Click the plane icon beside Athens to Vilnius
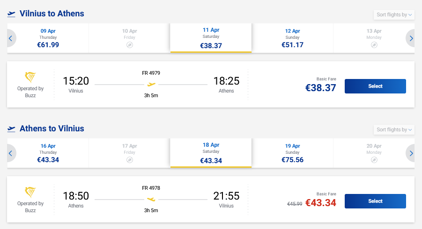The height and width of the screenshot is (229, 422). (12, 129)
